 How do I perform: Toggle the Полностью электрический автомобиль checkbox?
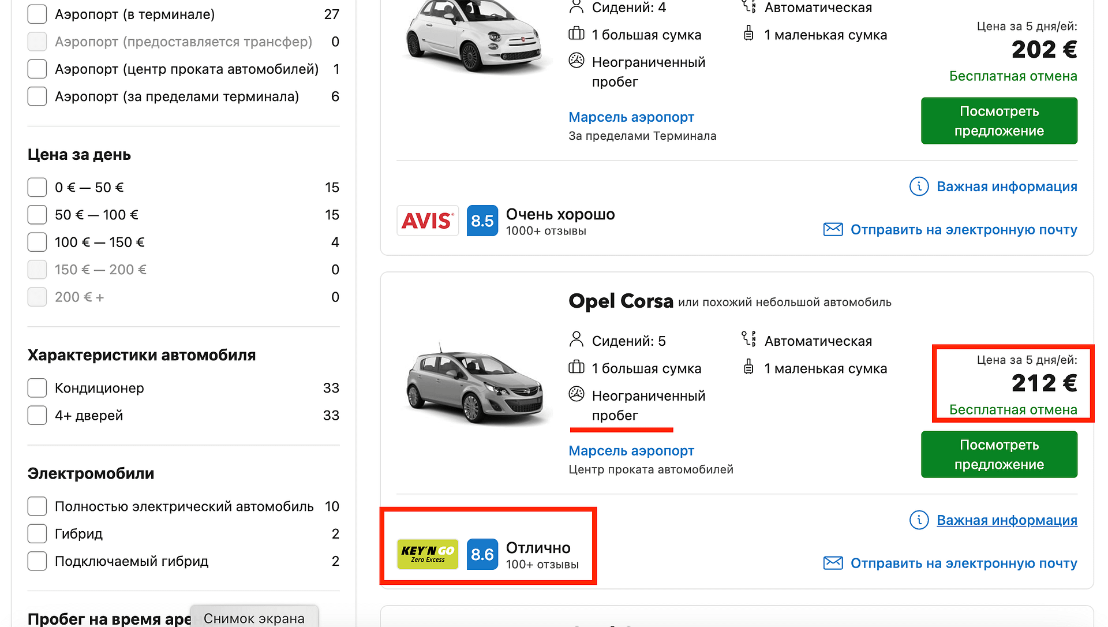pos(38,506)
